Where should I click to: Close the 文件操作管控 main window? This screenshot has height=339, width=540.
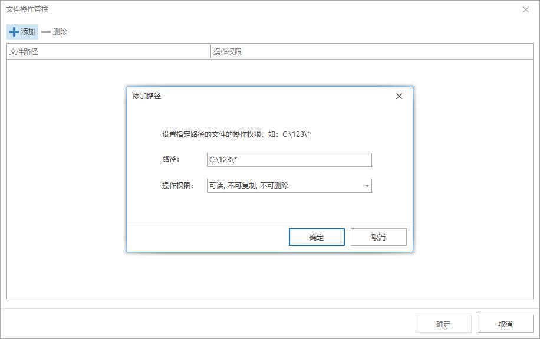coord(525,9)
